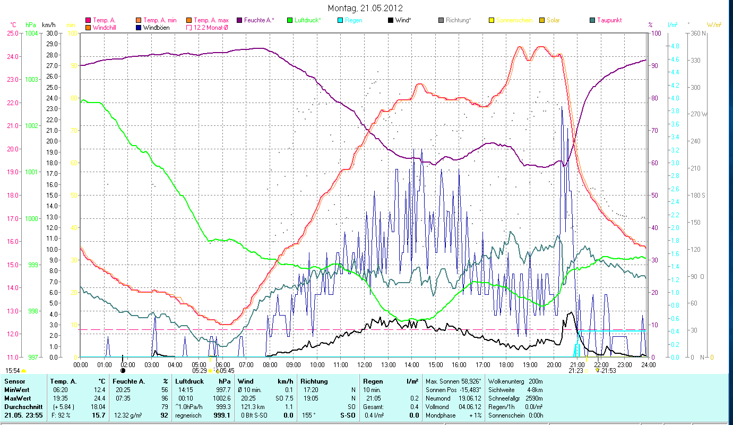Click the yellow Sonnenschein legend square
733x425 pixels.
[491, 21]
